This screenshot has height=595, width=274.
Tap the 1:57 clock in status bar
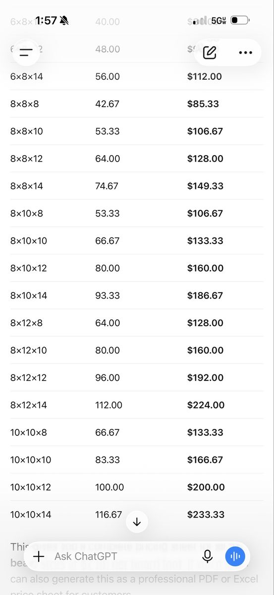coord(46,20)
